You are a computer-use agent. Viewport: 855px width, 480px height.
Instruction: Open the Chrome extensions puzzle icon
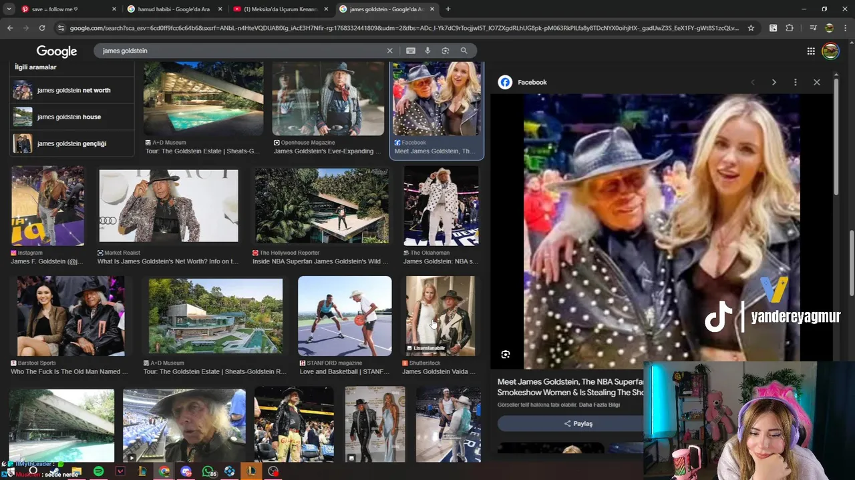[790, 28]
